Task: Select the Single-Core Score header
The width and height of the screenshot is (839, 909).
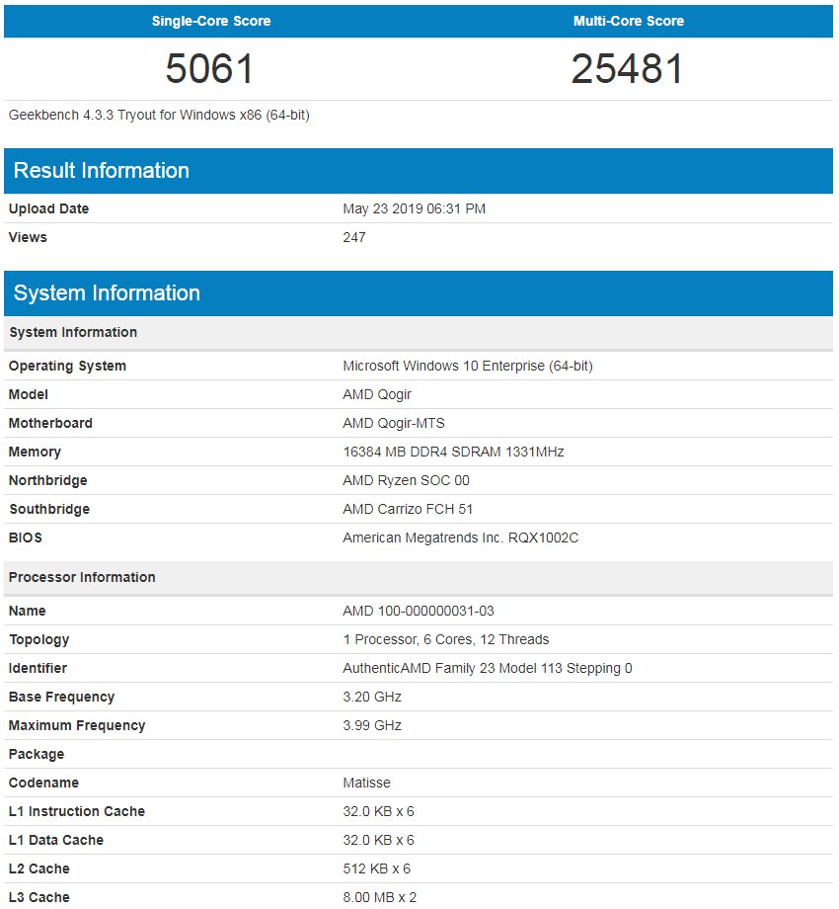Action: pos(211,21)
